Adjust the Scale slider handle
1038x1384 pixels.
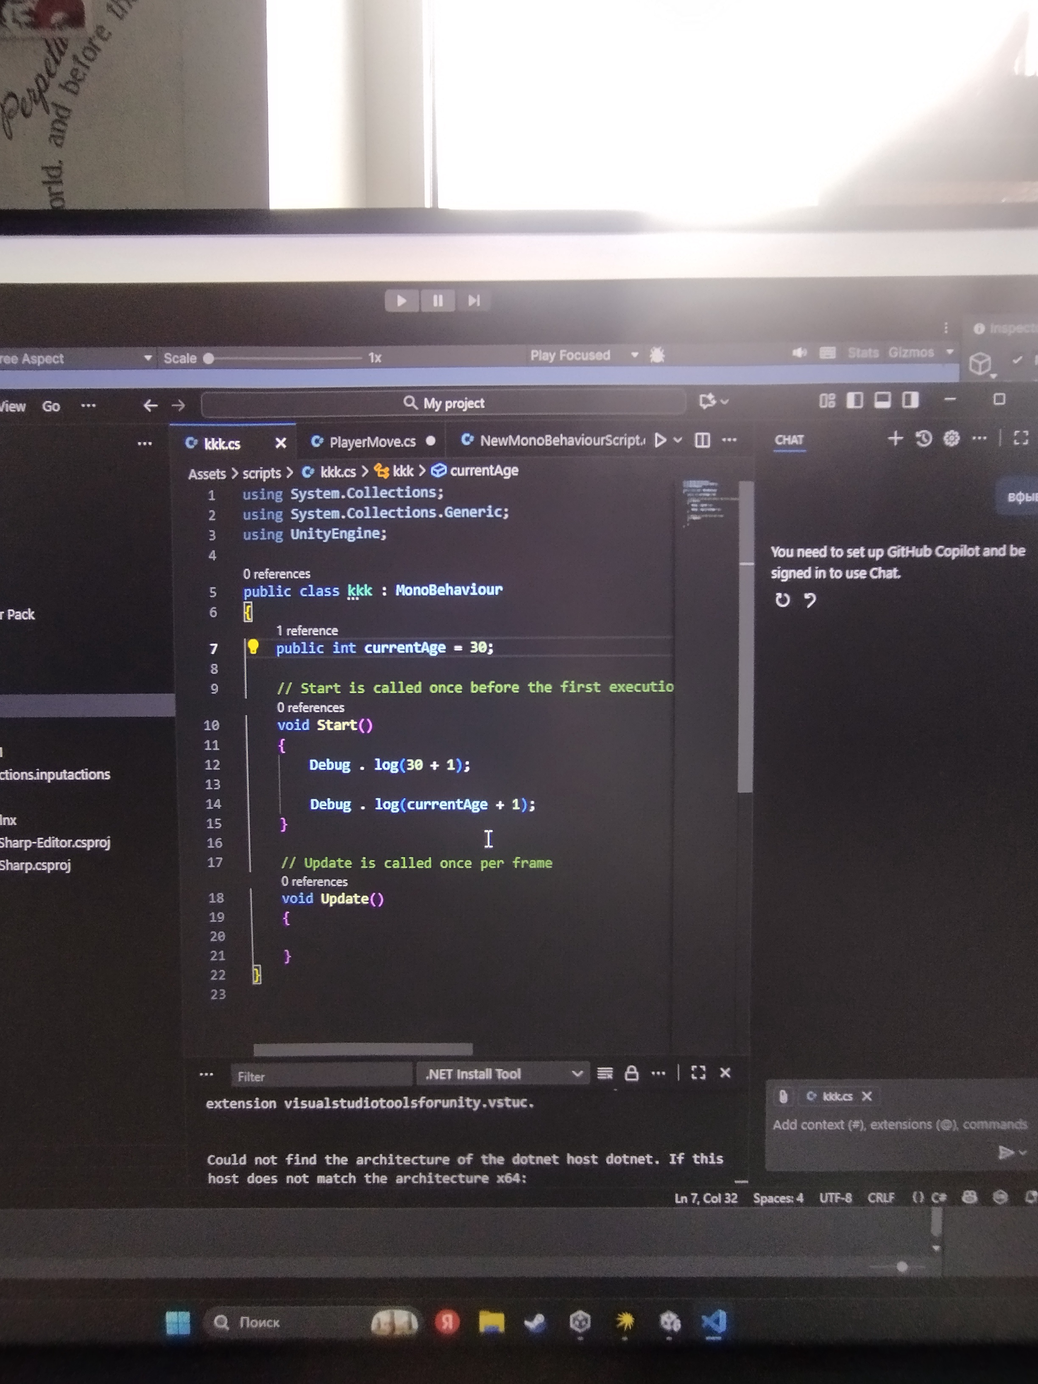click(209, 359)
